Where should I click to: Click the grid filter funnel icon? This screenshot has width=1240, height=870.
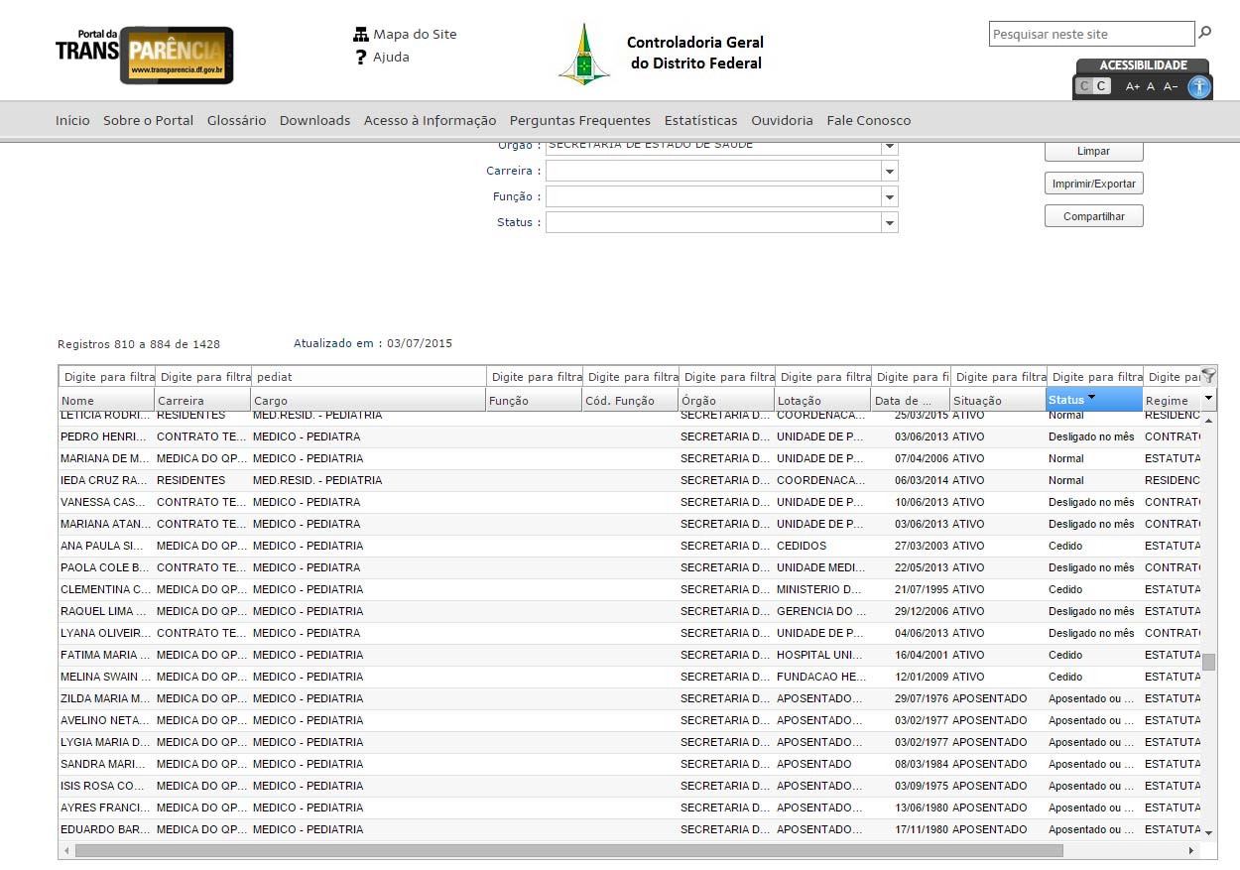click(x=1208, y=375)
